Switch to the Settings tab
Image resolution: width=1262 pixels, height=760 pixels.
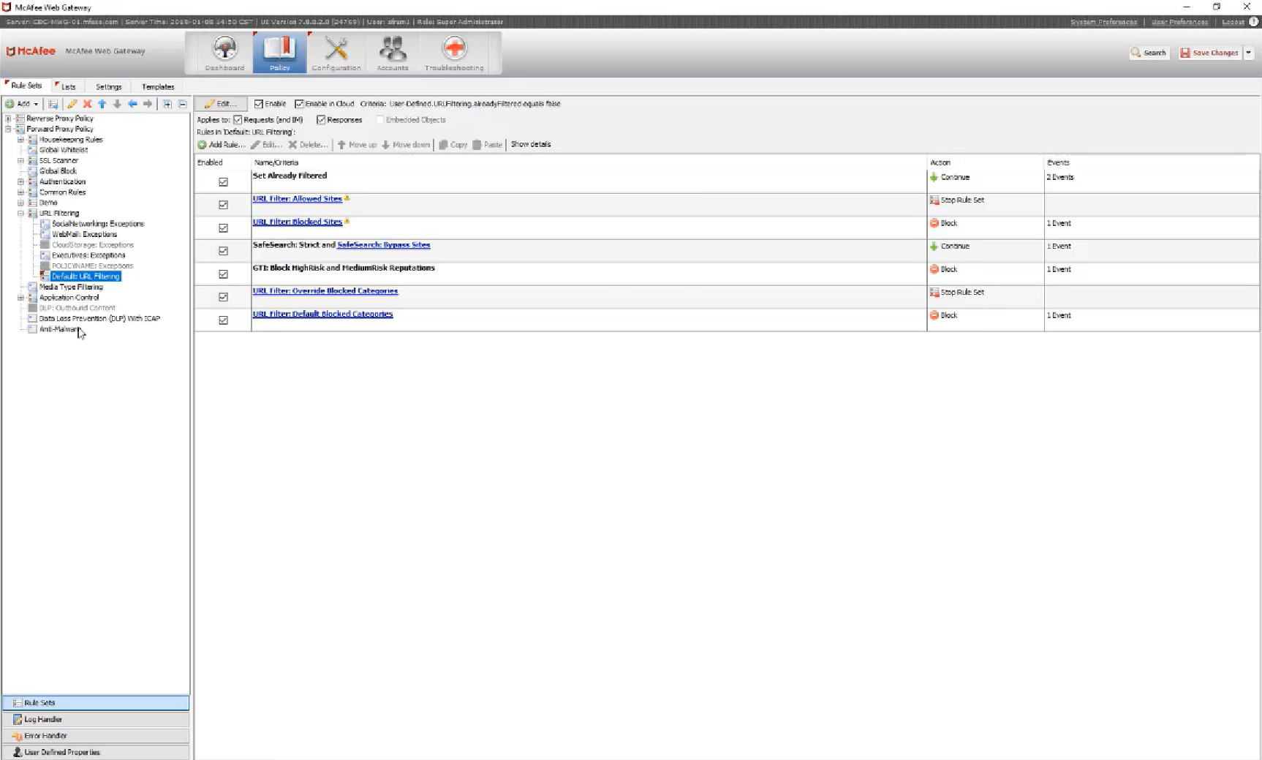(x=109, y=86)
